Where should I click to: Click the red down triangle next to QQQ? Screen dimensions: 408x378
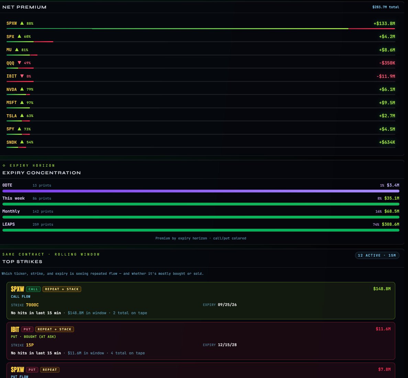(19, 63)
